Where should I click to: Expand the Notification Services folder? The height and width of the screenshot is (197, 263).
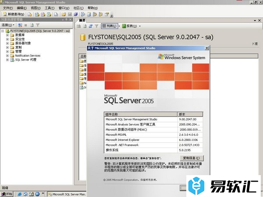click(7, 56)
